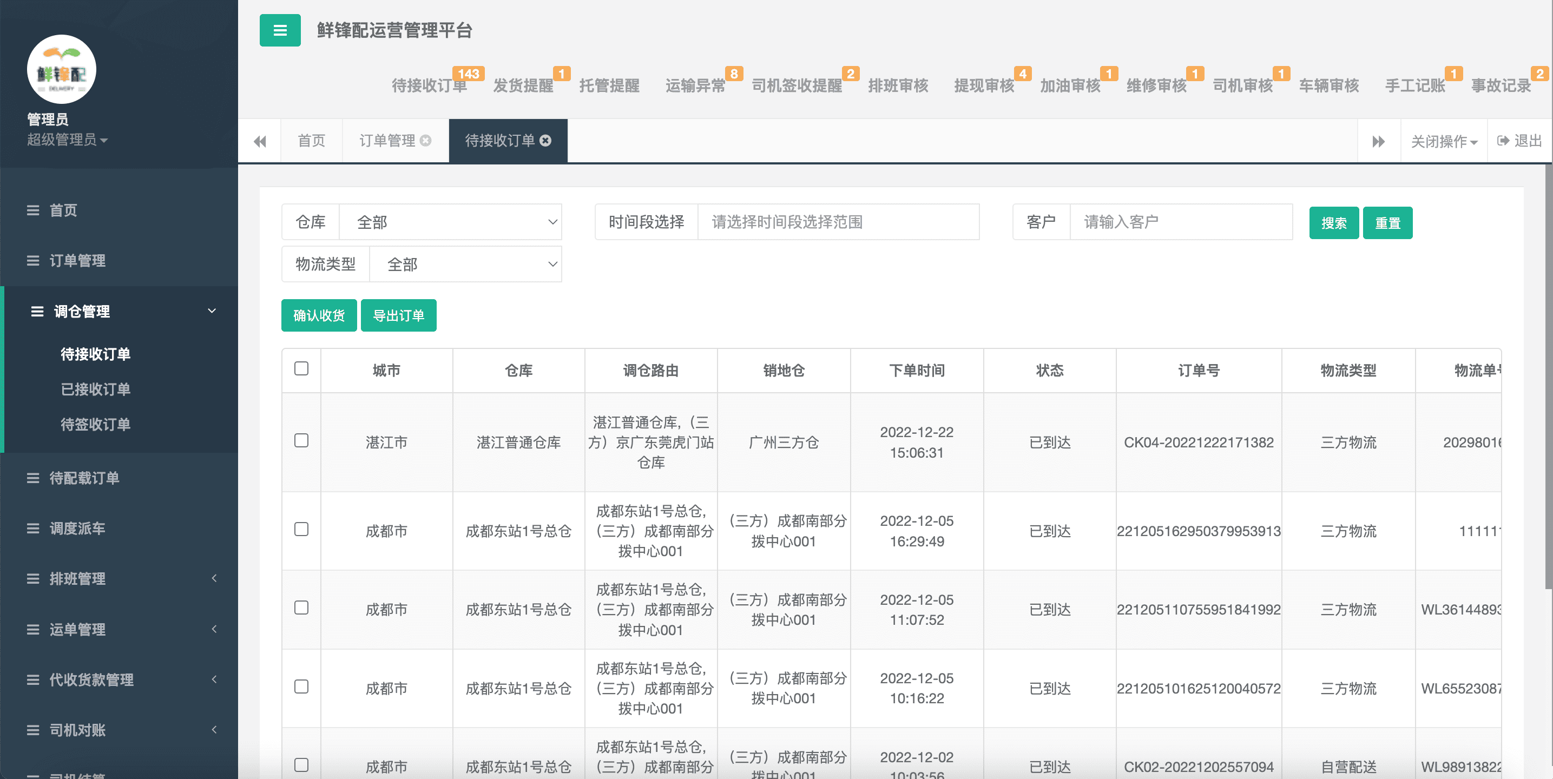
Task: Switch to the 订单管理 tab
Action: pyautogui.click(x=387, y=141)
